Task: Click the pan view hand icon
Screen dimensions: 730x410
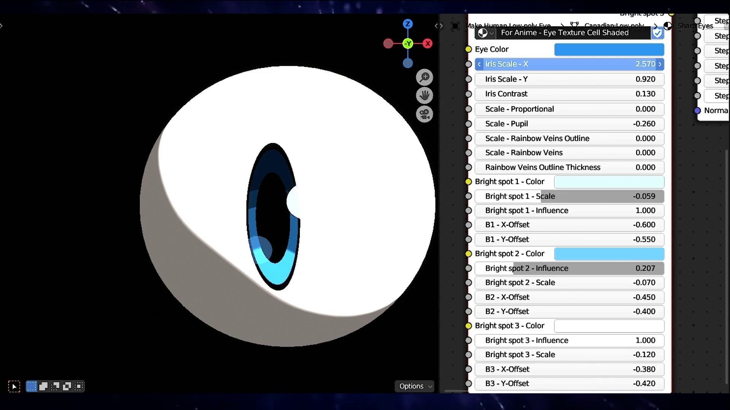Action: click(424, 96)
